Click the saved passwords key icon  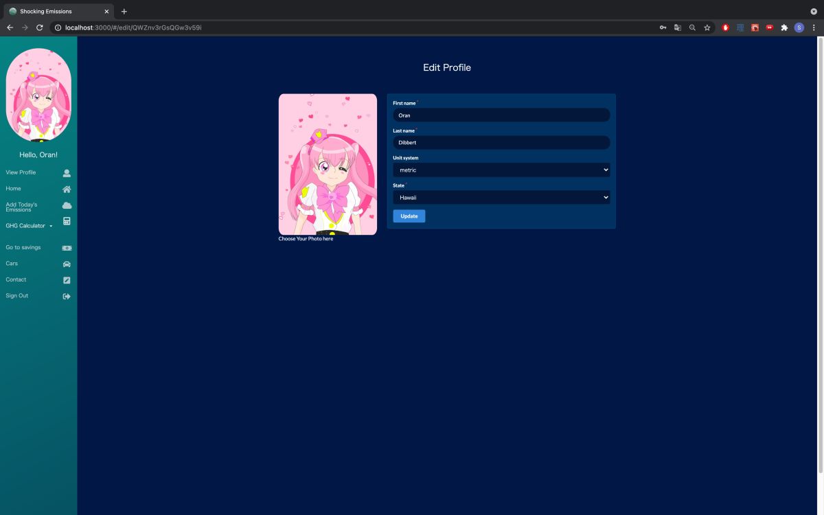point(663,27)
